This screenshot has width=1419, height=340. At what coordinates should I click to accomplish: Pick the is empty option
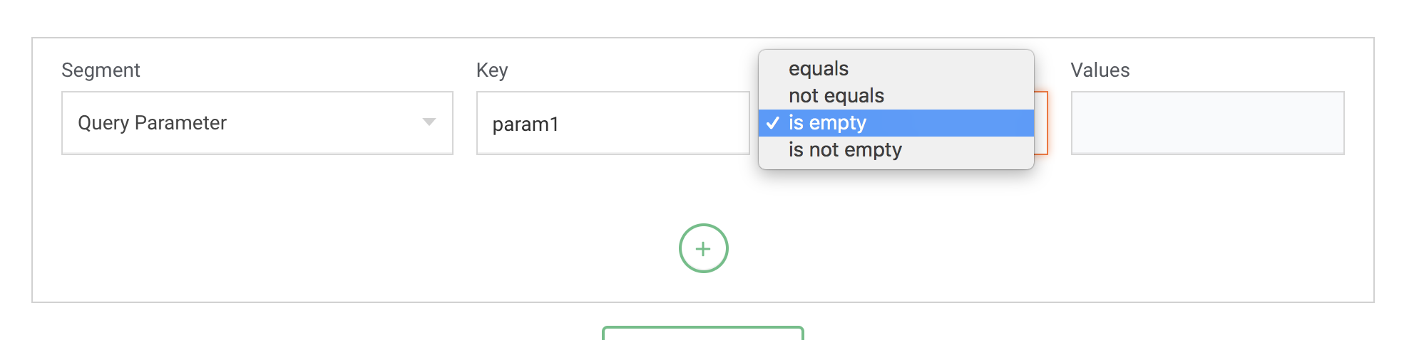[827, 123]
